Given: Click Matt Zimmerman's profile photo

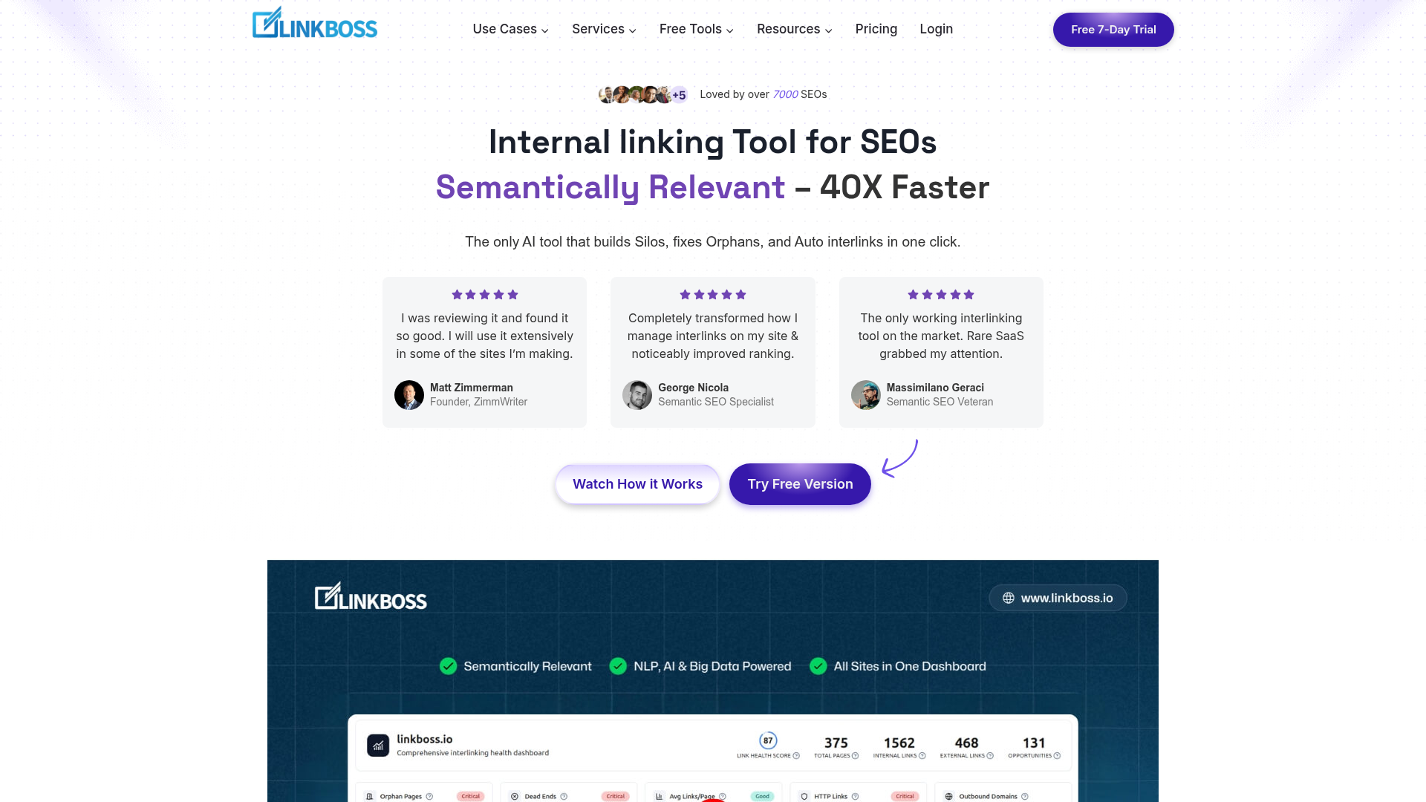Looking at the screenshot, I should coord(409,395).
